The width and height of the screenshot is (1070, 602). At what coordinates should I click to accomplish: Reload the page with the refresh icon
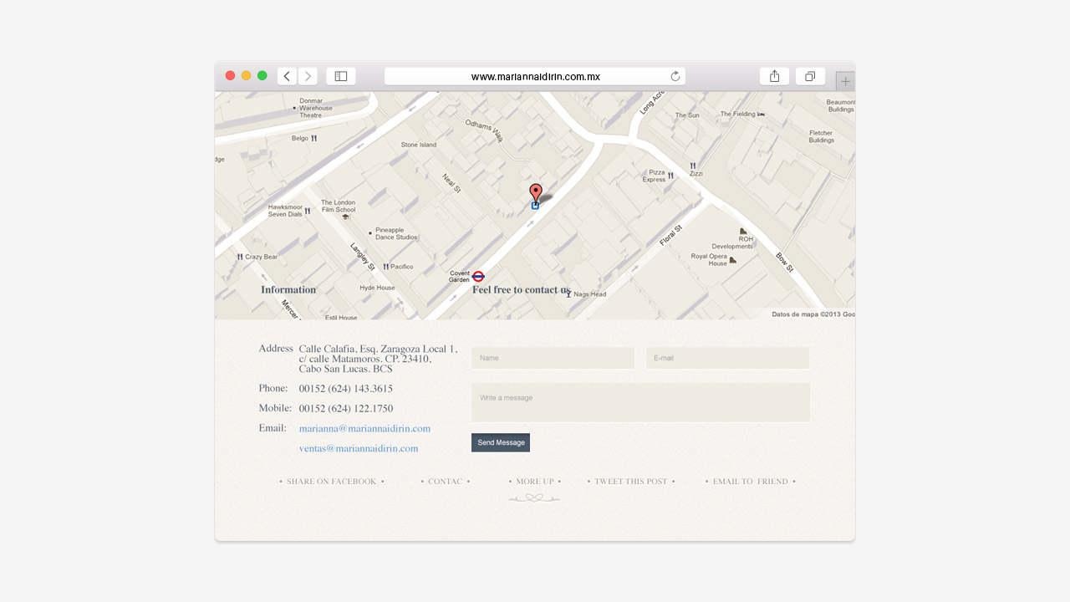[x=675, y=76]
